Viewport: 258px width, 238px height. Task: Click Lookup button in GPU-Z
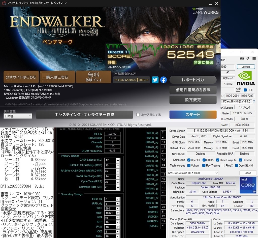[246, 67]
